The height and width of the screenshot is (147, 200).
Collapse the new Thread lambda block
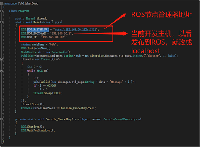(2, 59)
